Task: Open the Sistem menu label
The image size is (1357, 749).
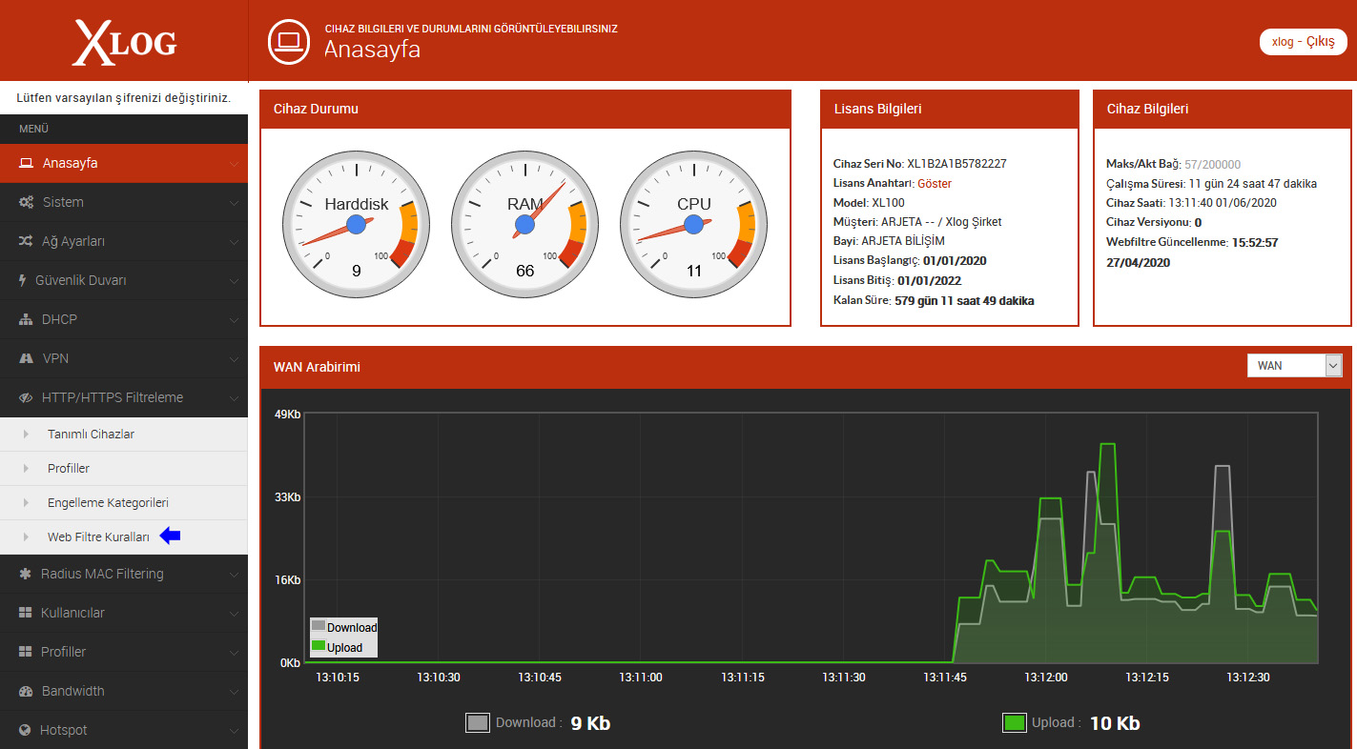Action: click(63, 202)
